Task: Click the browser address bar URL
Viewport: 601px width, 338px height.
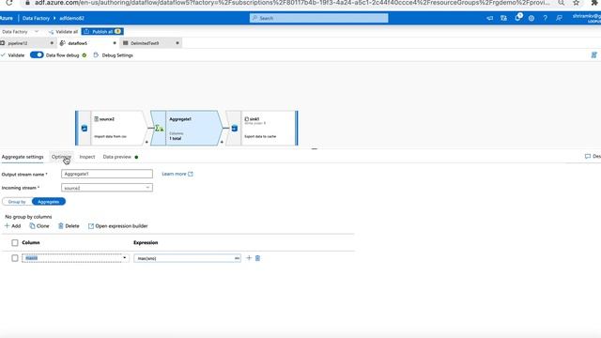Action: click(291, 3)
